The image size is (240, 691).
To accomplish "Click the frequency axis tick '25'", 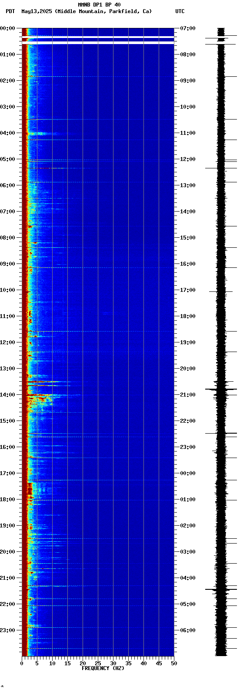I will point(98,664).
